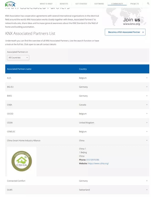This screenshot has height=197, width=151.
Task: Expand the Connected Comfort row chevron
Action: coord(147,181)
